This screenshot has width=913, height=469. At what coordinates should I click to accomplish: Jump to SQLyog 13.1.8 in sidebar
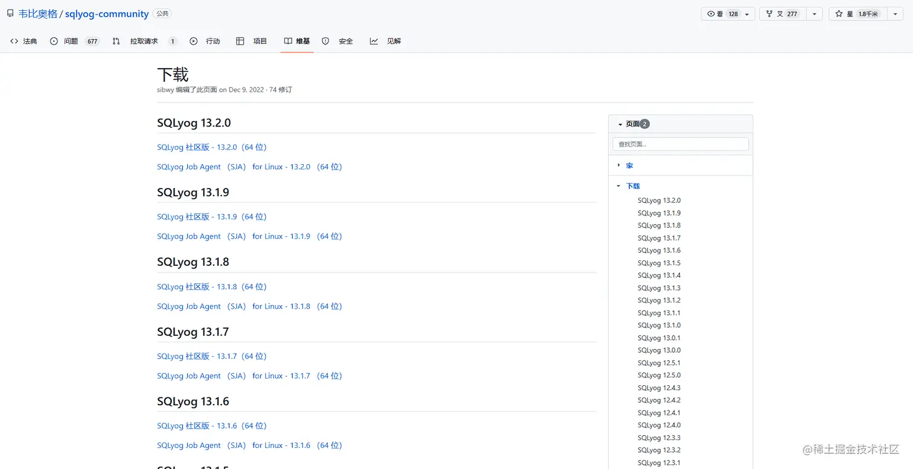pos(659,225)
